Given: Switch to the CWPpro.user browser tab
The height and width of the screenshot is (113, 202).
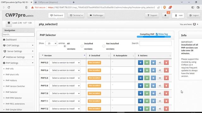Looking at the screenshot, I should (x=51, y=2).
